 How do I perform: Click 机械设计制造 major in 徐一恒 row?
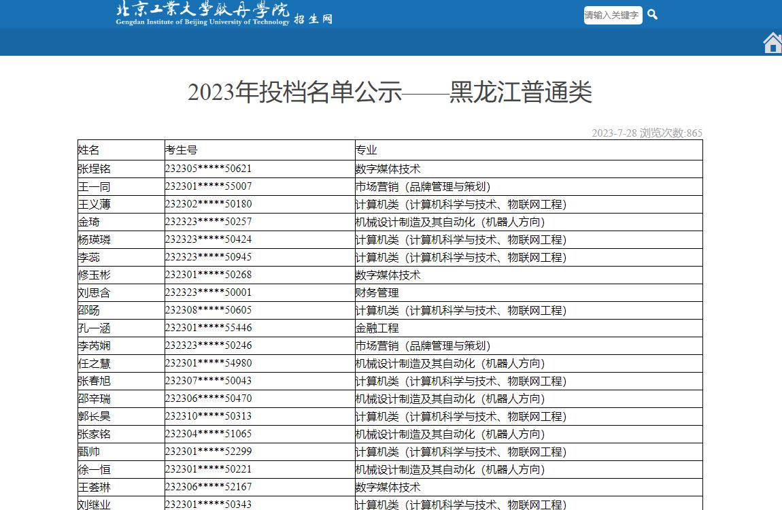450,470
